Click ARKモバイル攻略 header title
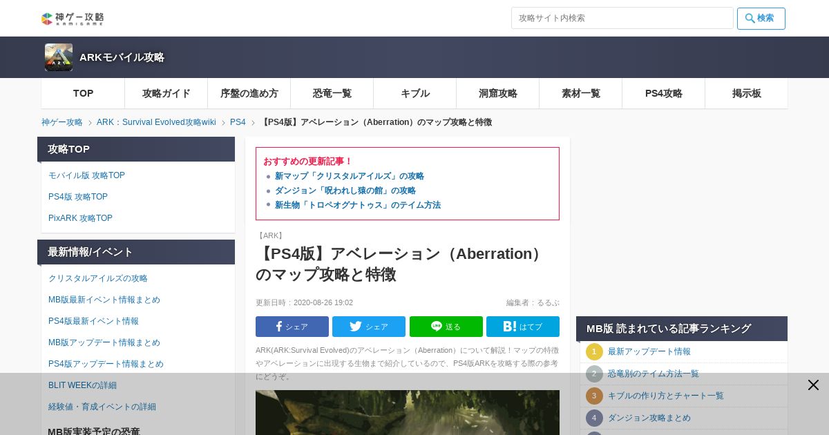829x435 pixels. 122,57
